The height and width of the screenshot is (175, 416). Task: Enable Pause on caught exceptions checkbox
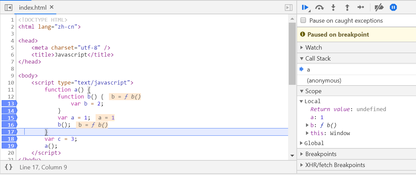(303, 20)
